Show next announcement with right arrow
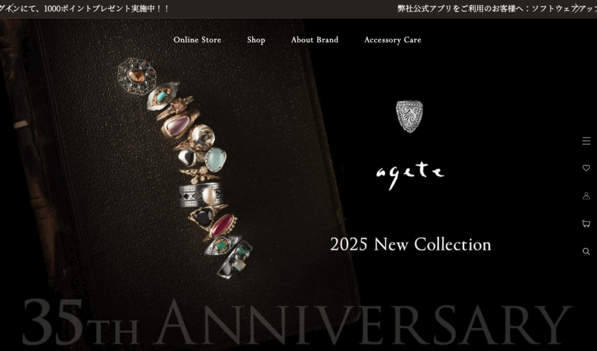The width and height of the screenshot is (597, 351). (x=577, y=8)
